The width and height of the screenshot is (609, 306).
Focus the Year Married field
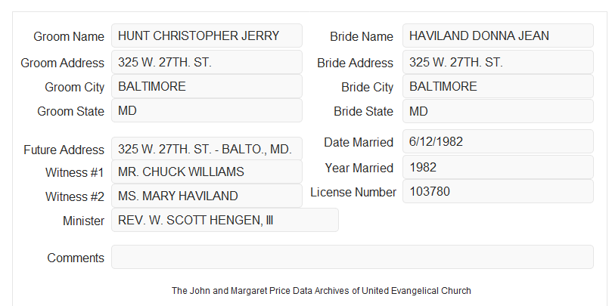point(498,167)
